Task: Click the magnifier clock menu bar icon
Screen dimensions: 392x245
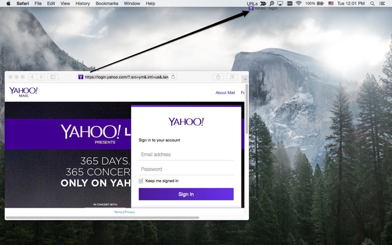Action: tap(272, 3)
